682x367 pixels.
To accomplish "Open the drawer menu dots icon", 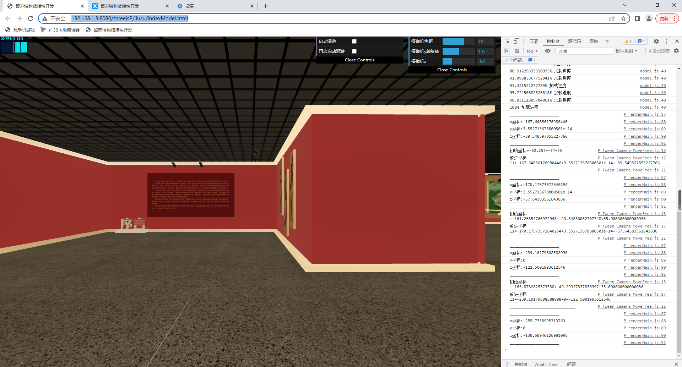I will point(507,364).
